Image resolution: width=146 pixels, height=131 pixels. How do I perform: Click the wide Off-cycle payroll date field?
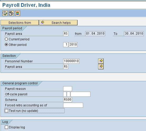(80, 94)
